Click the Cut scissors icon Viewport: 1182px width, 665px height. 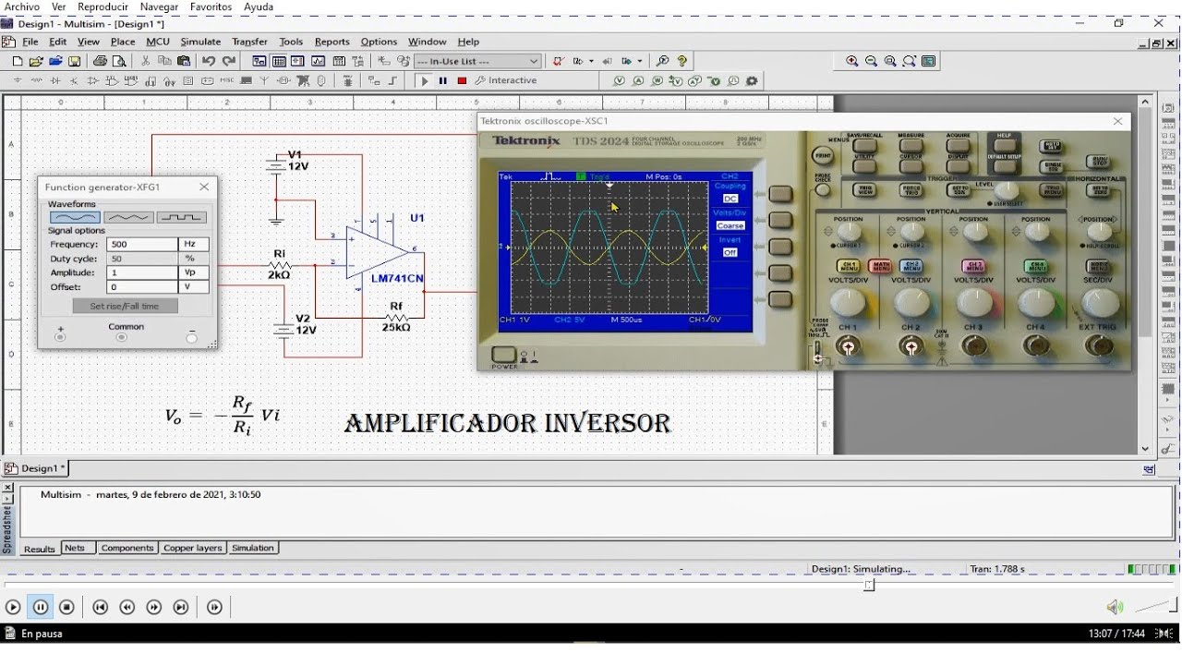pos(145,61)
